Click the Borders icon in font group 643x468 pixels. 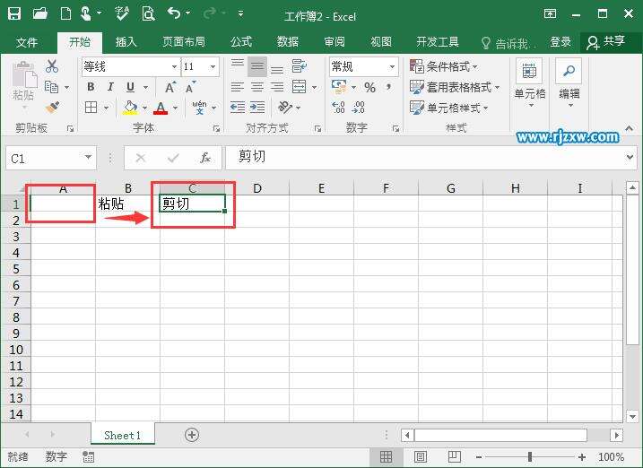click(91, 108)
